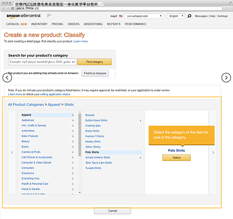Viewport: 233px width, 219px height.
Task: Click the flag icon beside Seller Central logo
Action: pyautogui.click(x=49, y=16)
